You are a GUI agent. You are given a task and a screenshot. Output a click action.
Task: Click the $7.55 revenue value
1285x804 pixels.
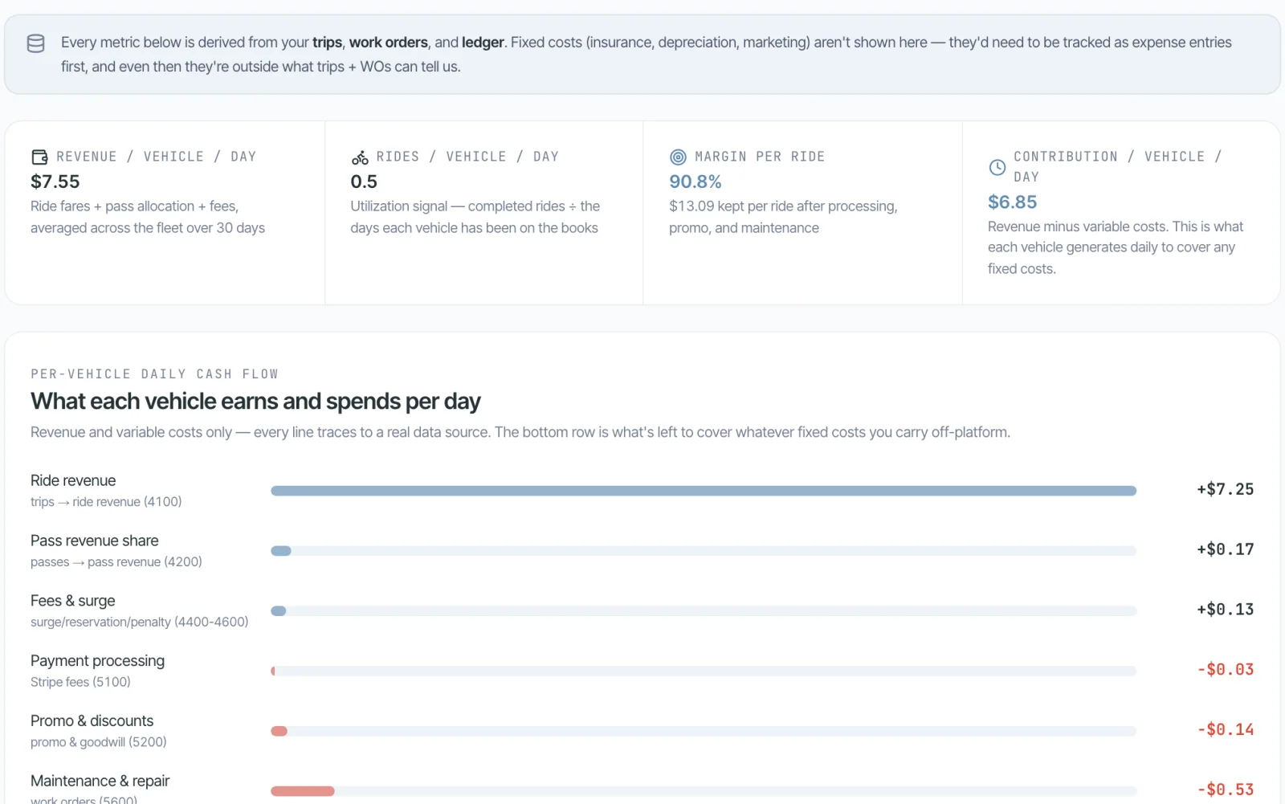point(55,182)
